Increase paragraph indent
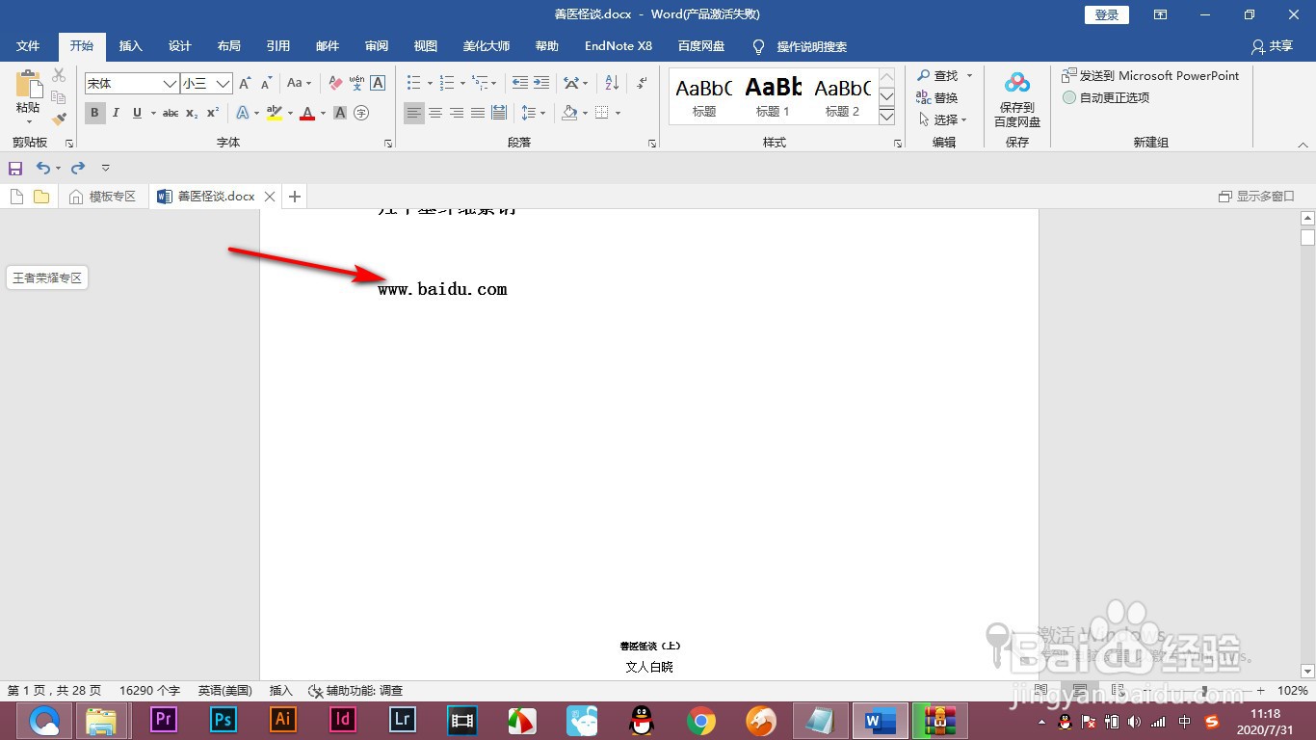Screen dimensions: 1316x740 click(x=541, y=84)
